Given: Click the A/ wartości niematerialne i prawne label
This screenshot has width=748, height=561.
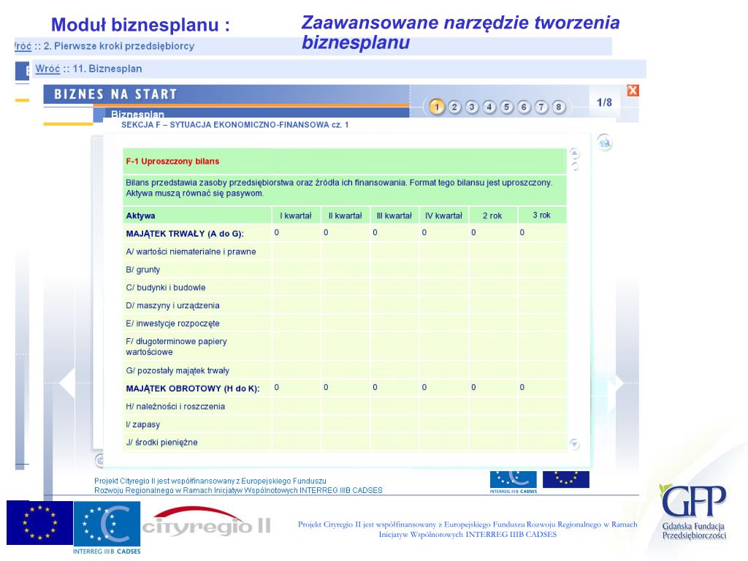Looking at the screenshot, I should pos(191,251).
